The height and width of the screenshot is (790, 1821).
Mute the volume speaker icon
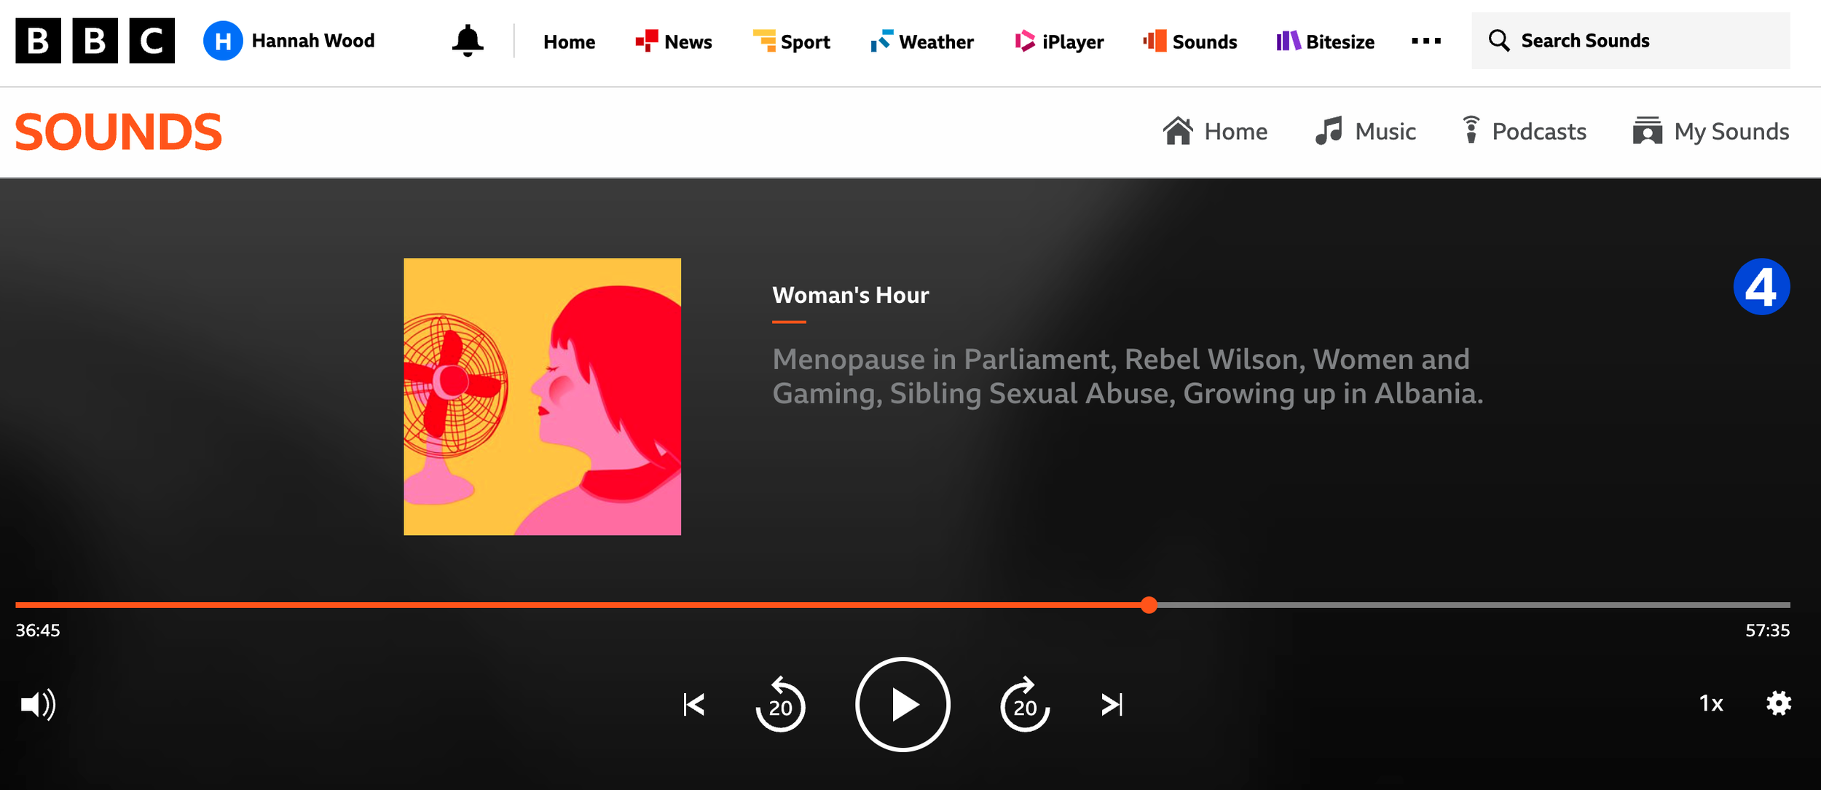tap(38, 704)
